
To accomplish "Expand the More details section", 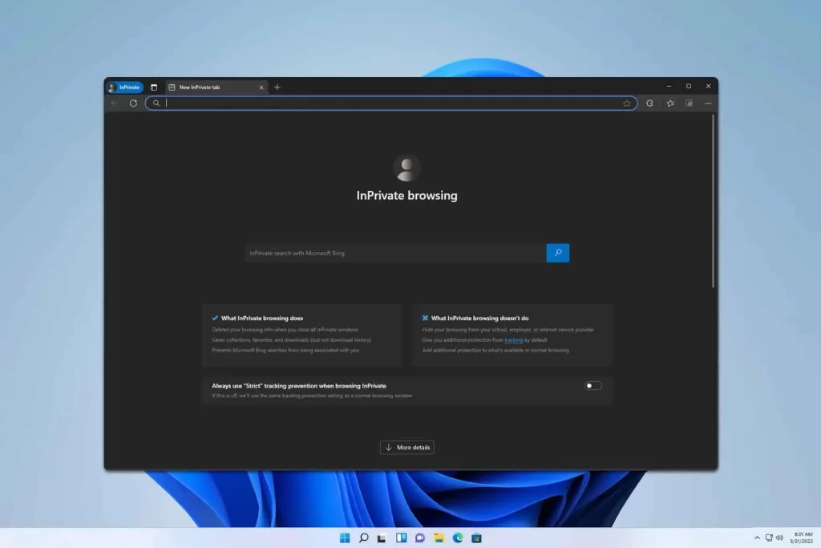I will click(x=406, y=447).
